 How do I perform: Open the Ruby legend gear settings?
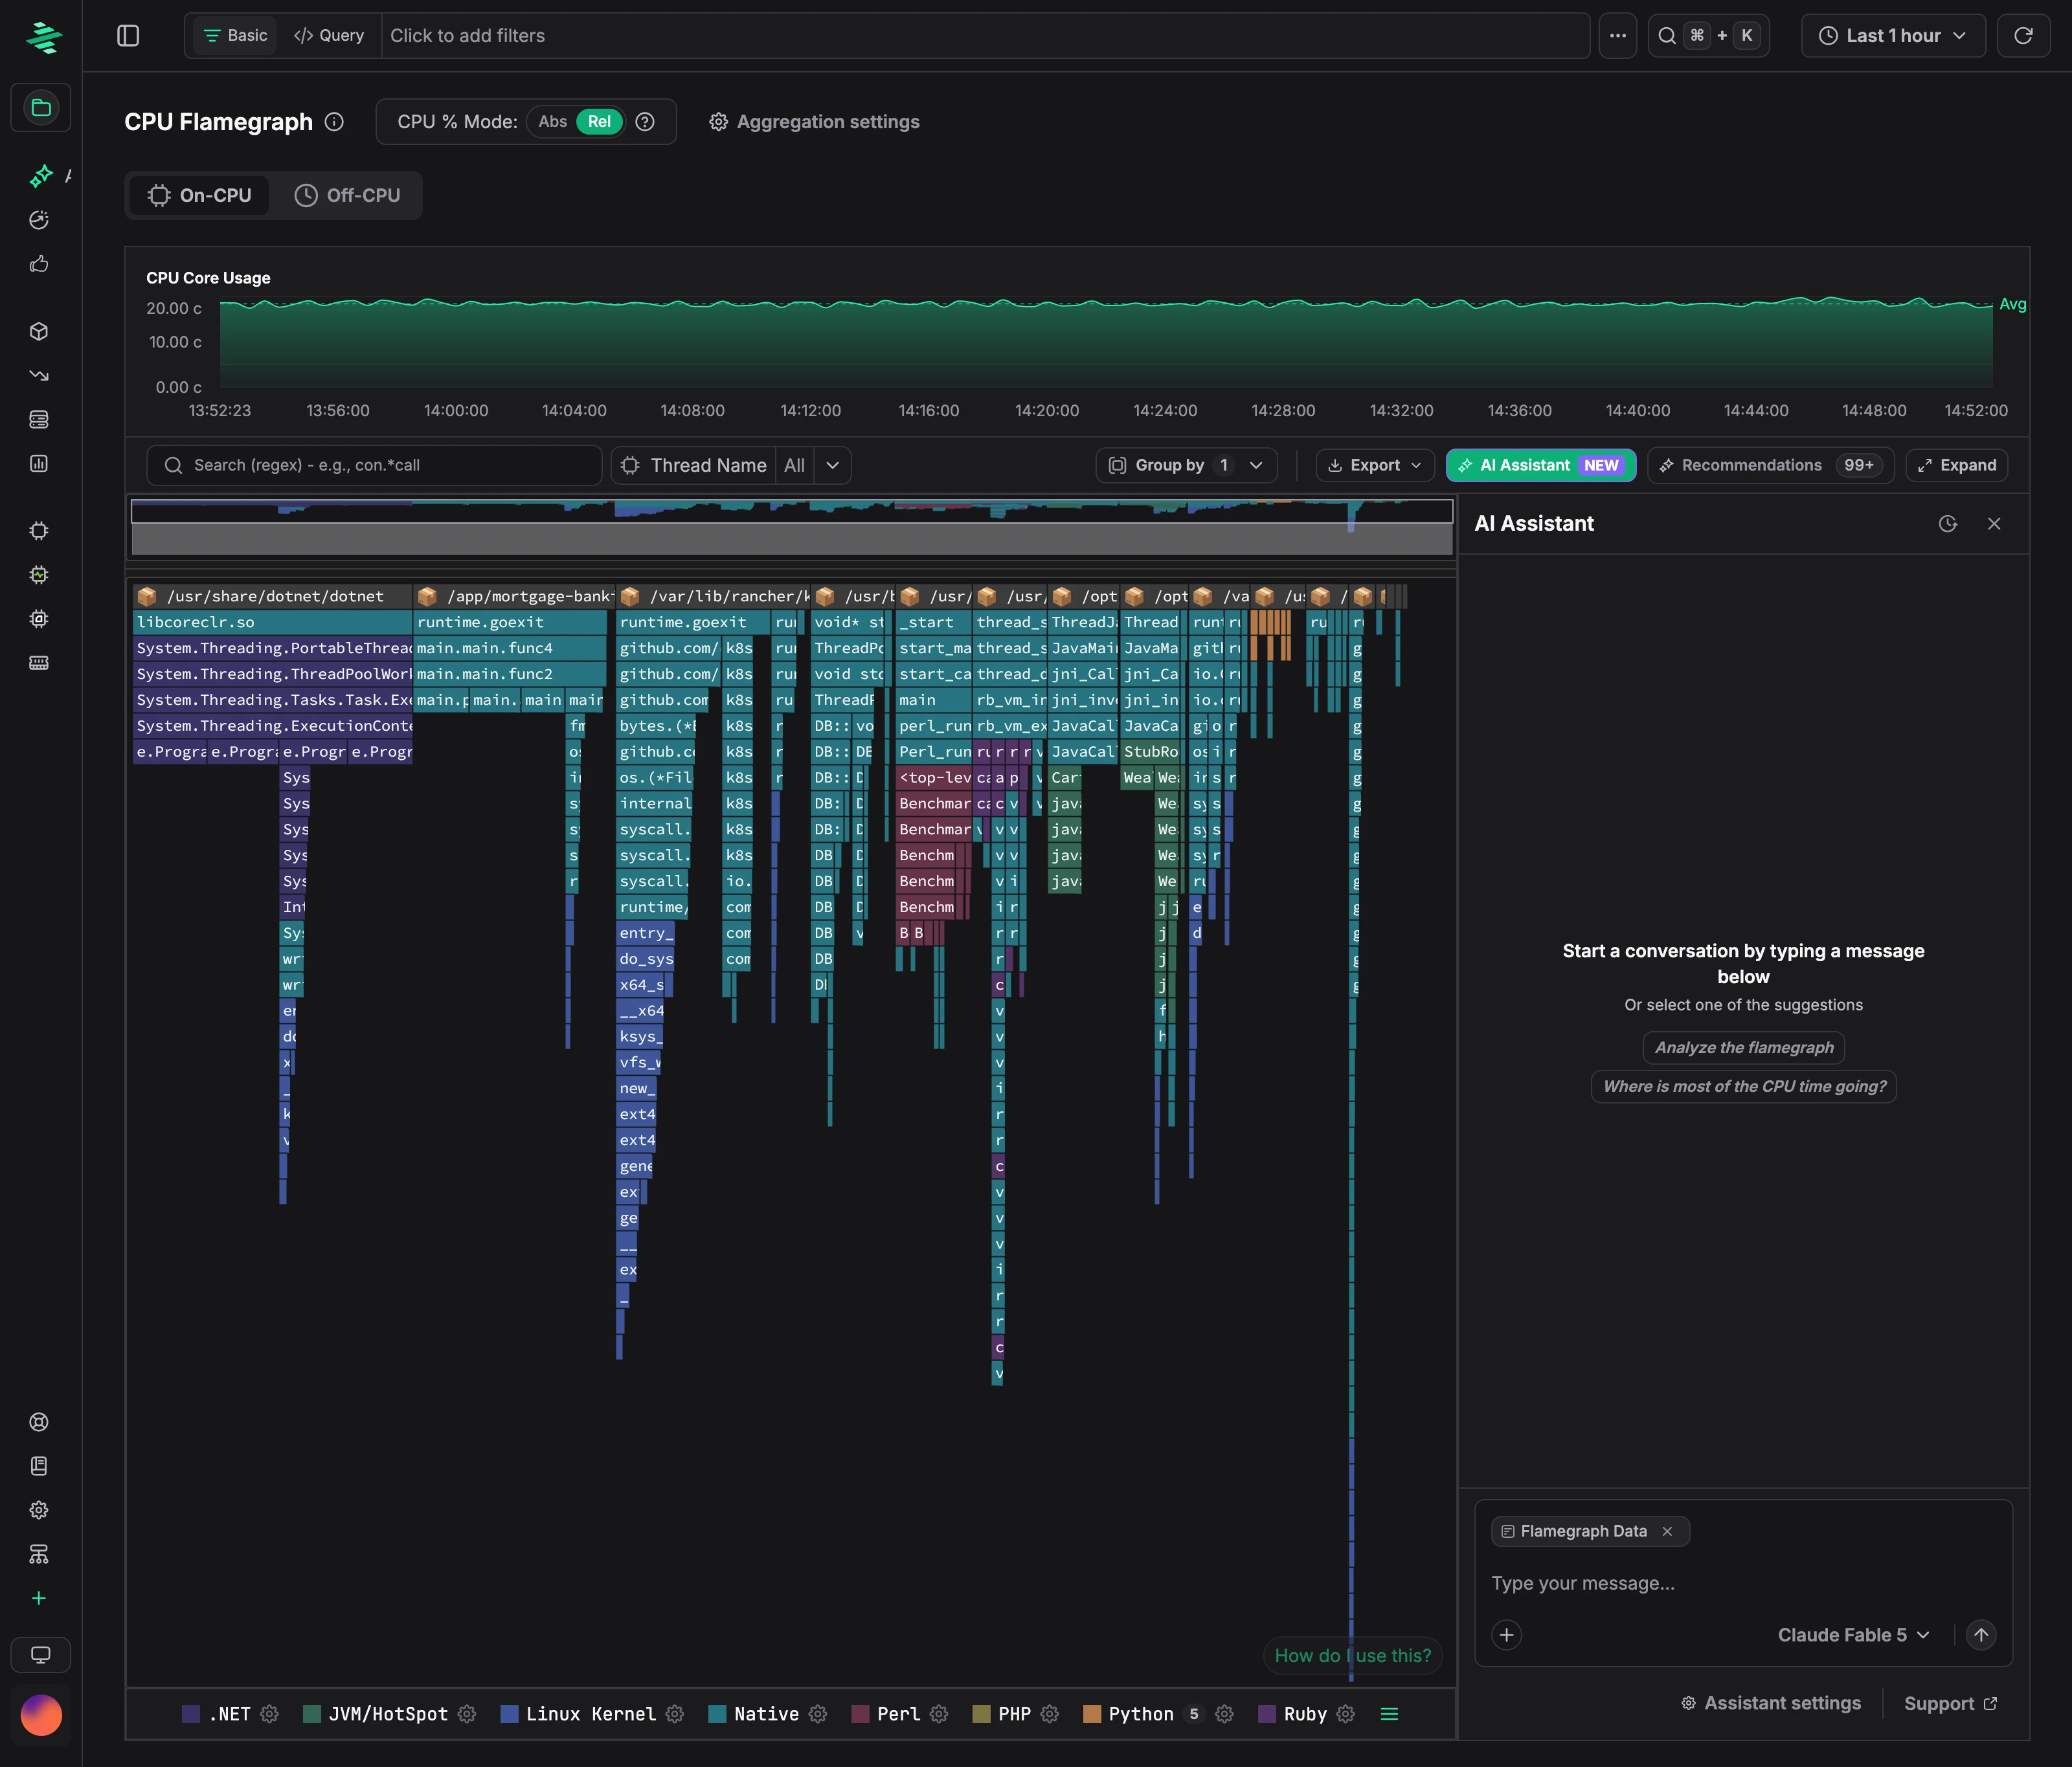tap(1346, 1714)
